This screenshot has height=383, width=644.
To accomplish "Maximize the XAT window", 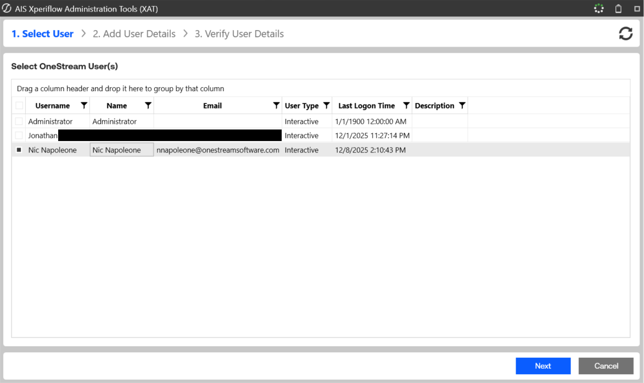I will 637,9.
